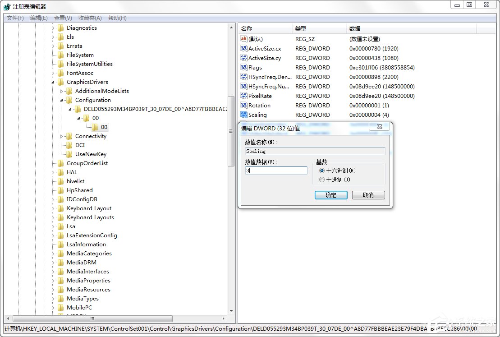The width and height of the screenshot is (500, 337).
Task: Collapse the Configuration tree node
Action: point(62,100)
